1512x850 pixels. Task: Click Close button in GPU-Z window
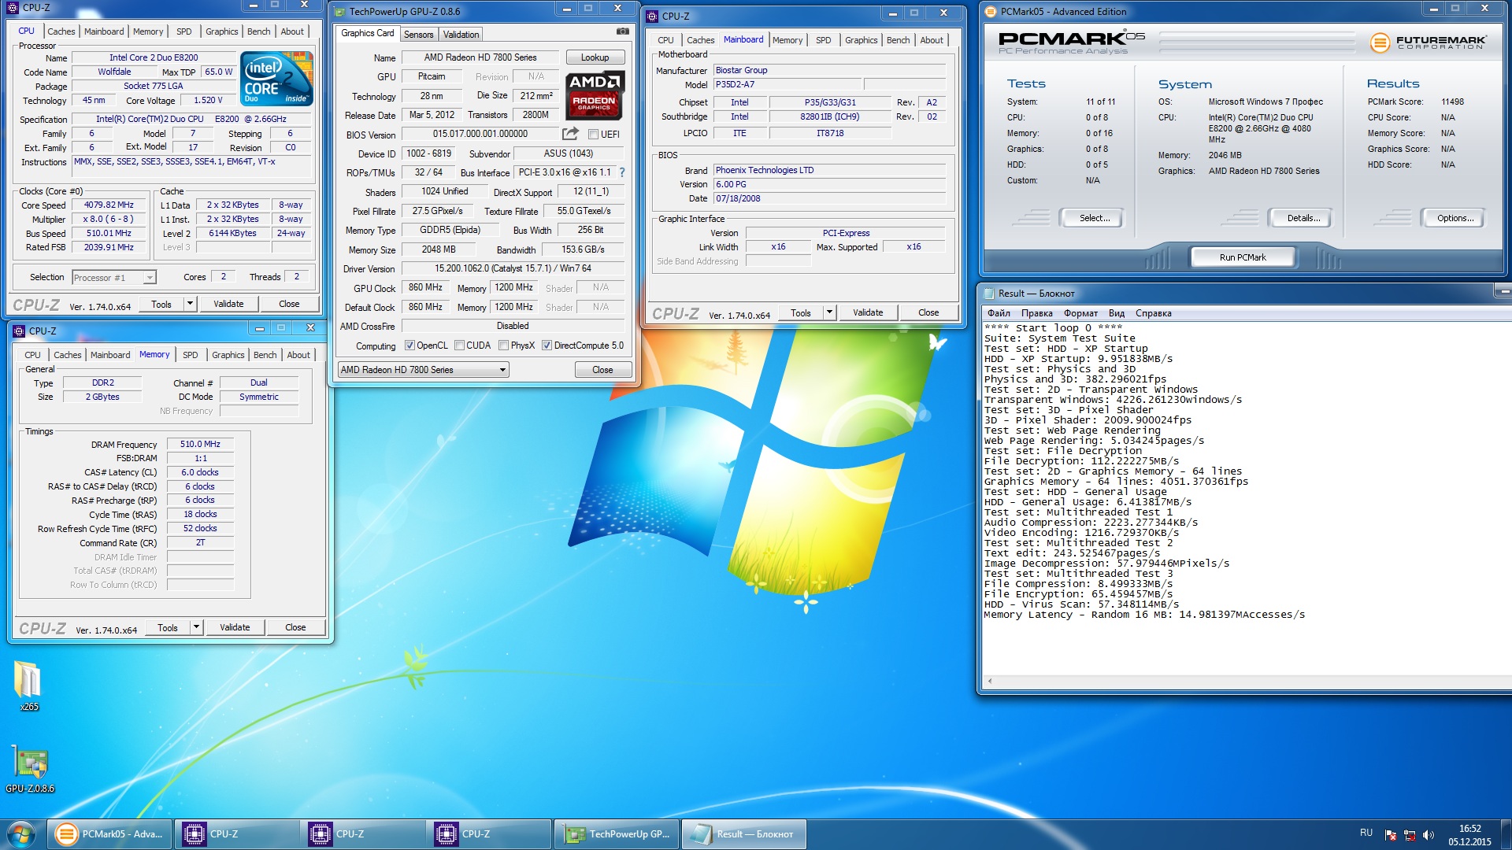tap(602, 370)
